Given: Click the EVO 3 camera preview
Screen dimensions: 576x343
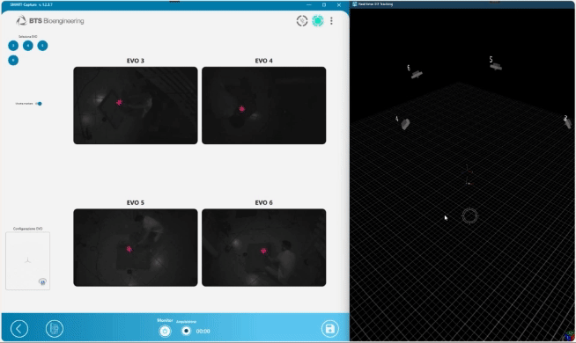Looking at the screenshot, I should [135, 106].
